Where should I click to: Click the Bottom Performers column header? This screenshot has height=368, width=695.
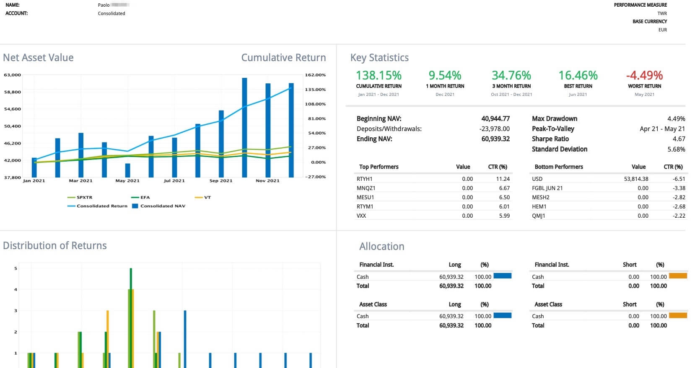558,167
